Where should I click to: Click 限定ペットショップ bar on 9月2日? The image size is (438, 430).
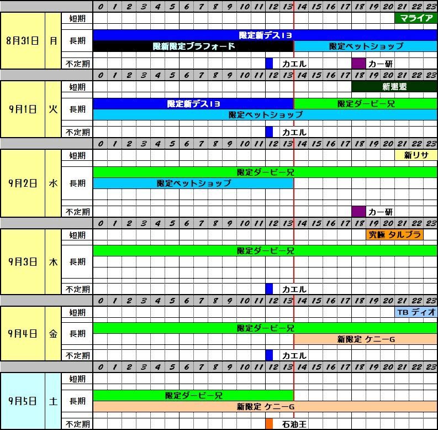pos(193,183)
